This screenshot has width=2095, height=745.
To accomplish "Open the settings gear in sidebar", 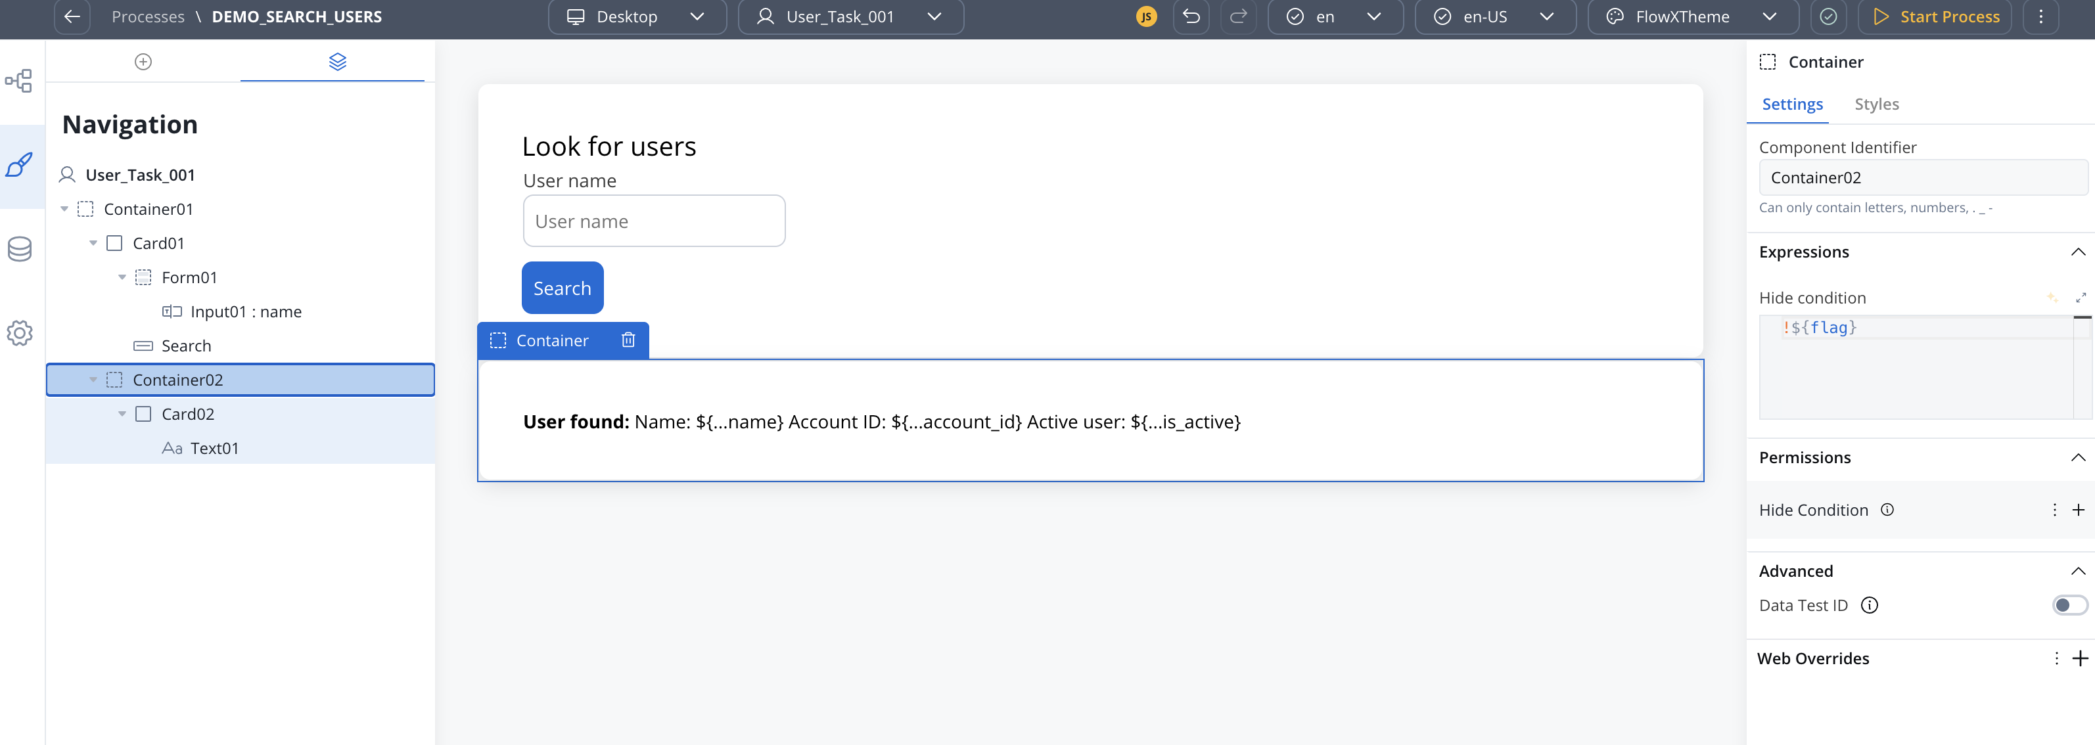I will point(20,332).
